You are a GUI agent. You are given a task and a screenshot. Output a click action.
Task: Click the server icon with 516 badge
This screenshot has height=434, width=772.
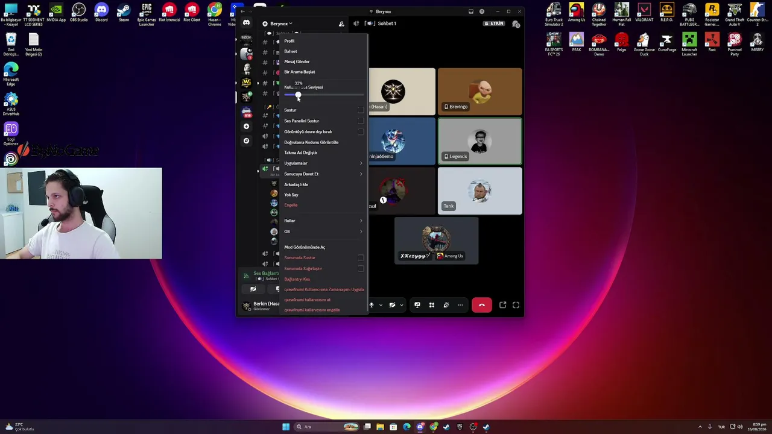coord(246,112)
